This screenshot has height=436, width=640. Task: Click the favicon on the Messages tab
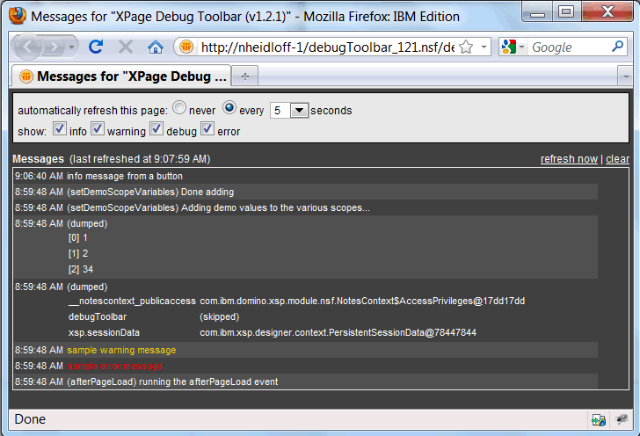(25, 76)
